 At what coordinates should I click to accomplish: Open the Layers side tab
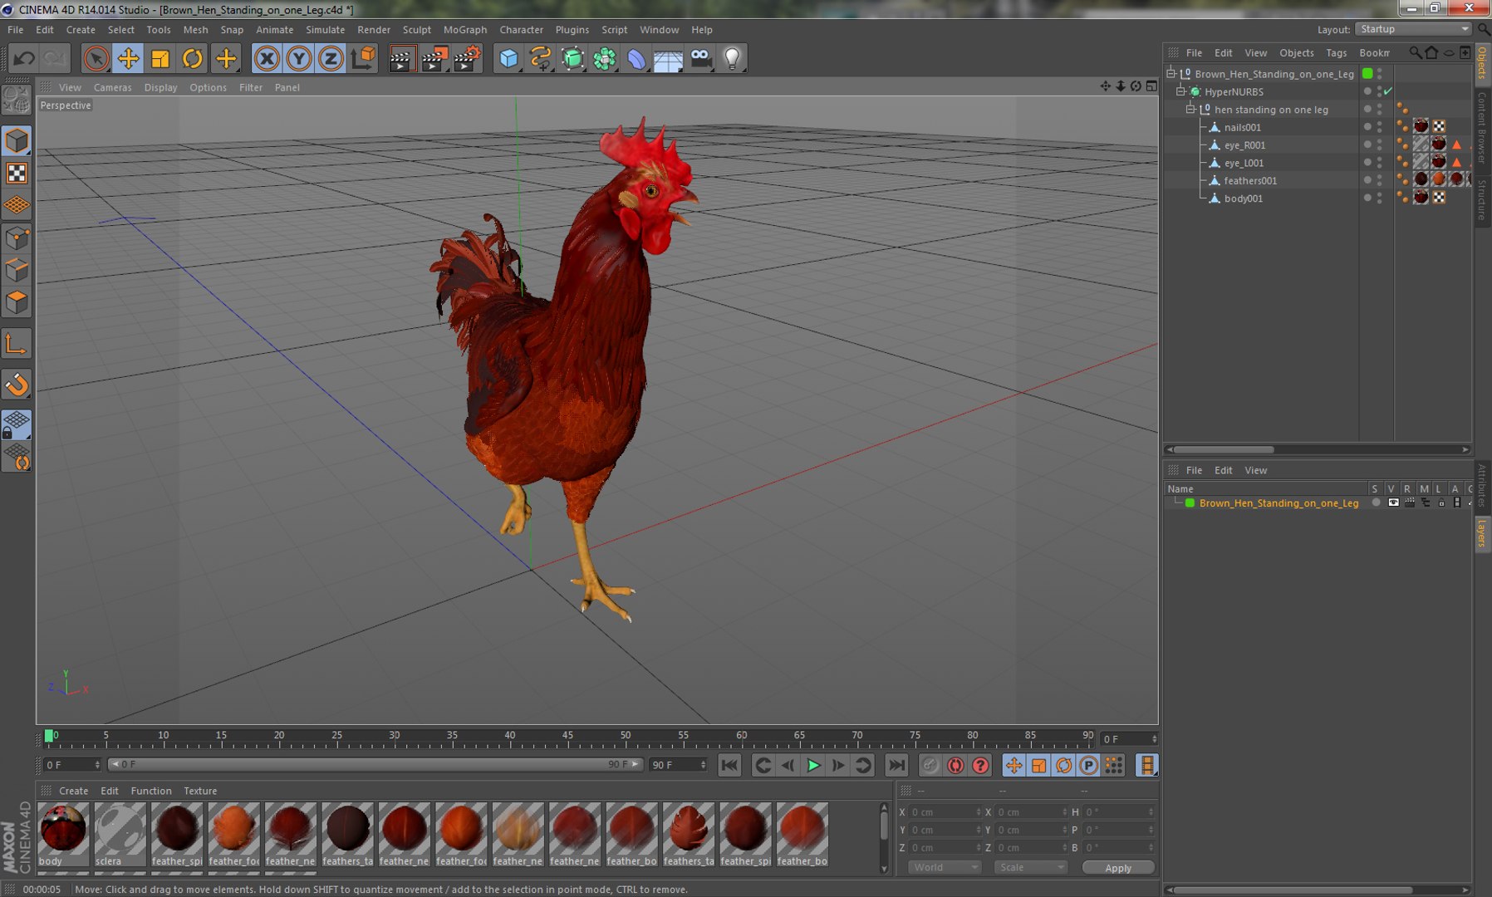tap(1481, 532)
